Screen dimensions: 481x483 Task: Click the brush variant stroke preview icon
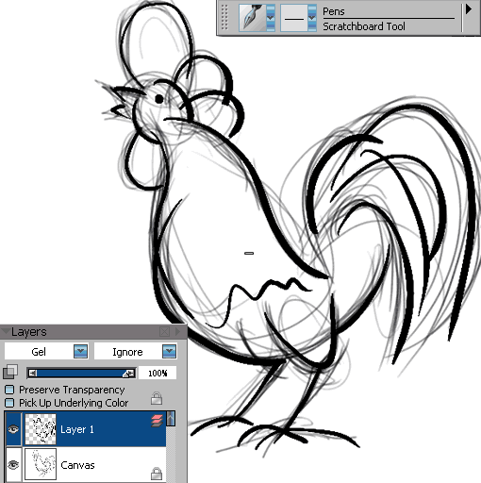tap(294, 18)
